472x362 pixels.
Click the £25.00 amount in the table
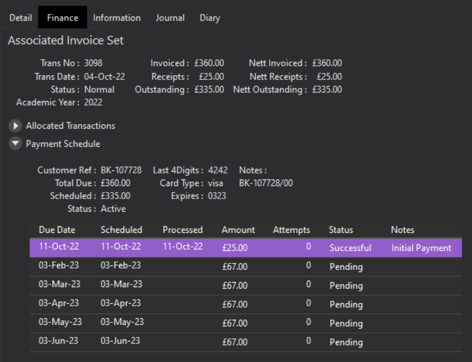[235, 248]
